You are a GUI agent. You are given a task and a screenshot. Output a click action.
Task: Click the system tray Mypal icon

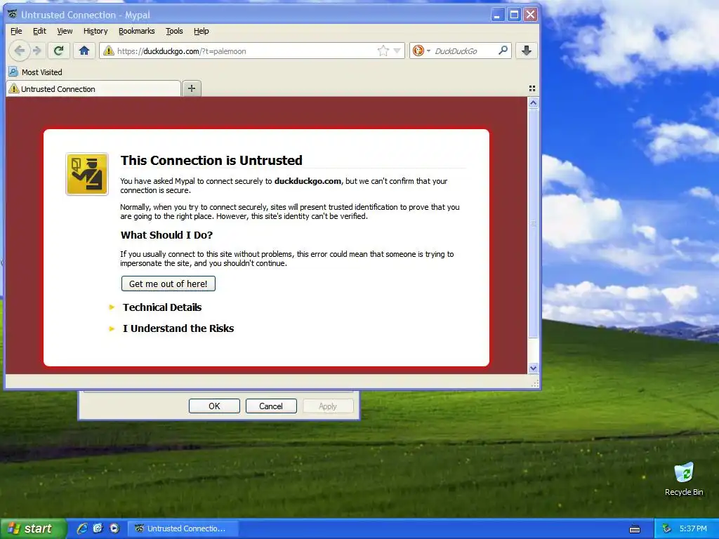pos(667,528)
